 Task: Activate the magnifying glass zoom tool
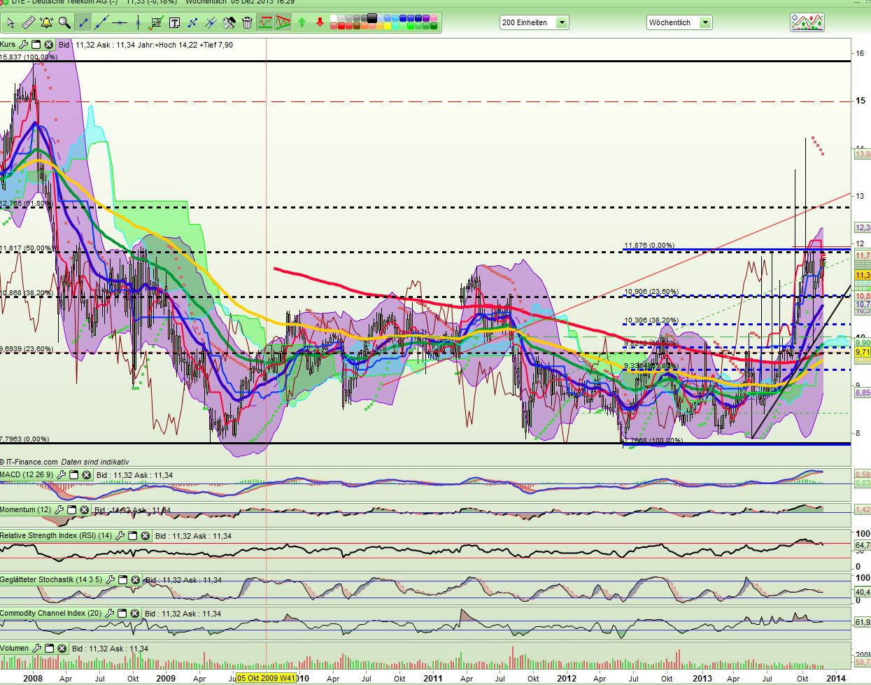64,23
